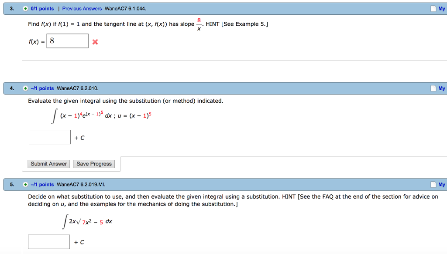Click the empty answer box for question 5 integral
The height and width of the screenshot is (254, 447).
[48, 242]
